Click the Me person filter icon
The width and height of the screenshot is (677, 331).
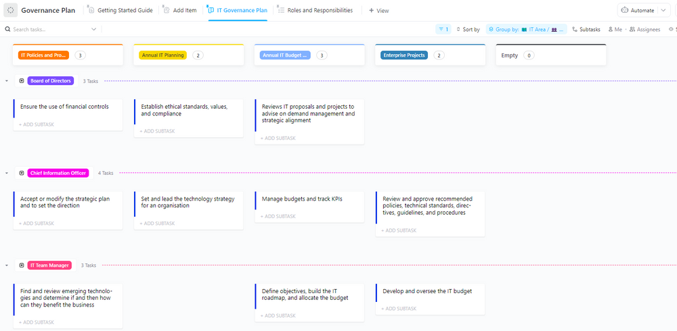611,30
